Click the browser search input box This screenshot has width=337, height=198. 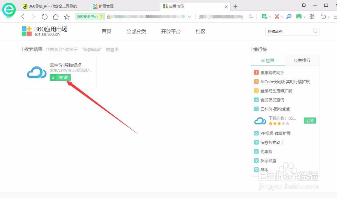(221, 17)
